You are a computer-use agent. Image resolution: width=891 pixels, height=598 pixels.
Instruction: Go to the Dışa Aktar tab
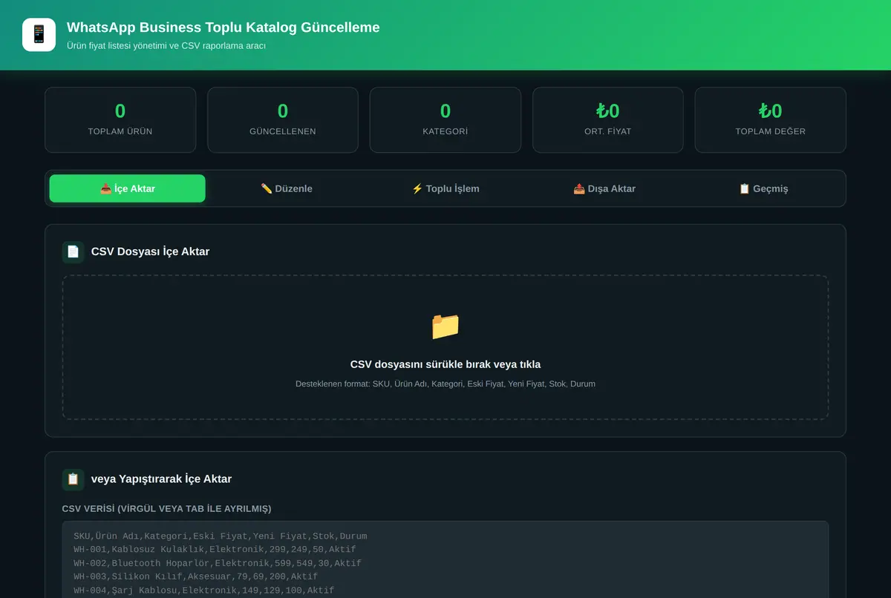tap(604, 188)
